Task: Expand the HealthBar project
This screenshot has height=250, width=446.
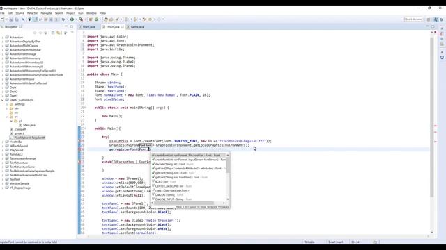Action: pyautogui.click(x=3, y=142)
